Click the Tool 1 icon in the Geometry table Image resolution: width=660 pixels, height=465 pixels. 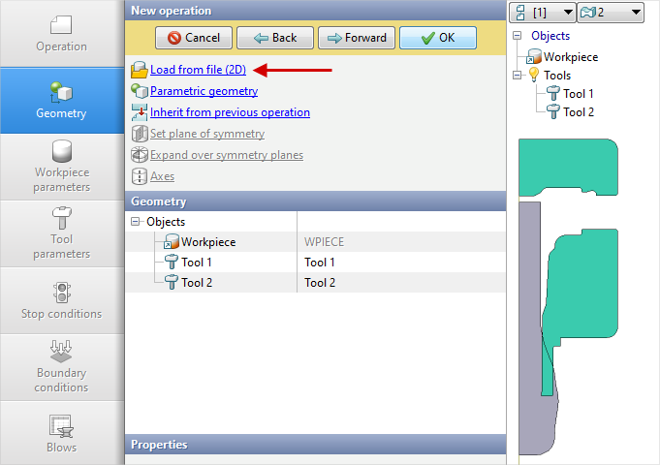[x=172, y=263]
